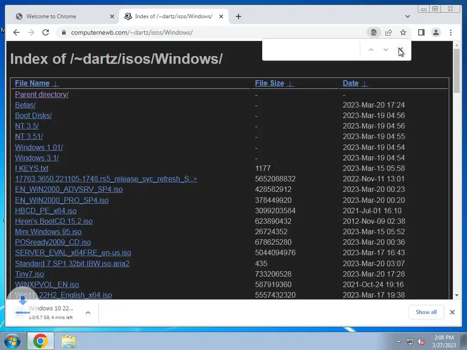Reload the current page

coord(46,32)
